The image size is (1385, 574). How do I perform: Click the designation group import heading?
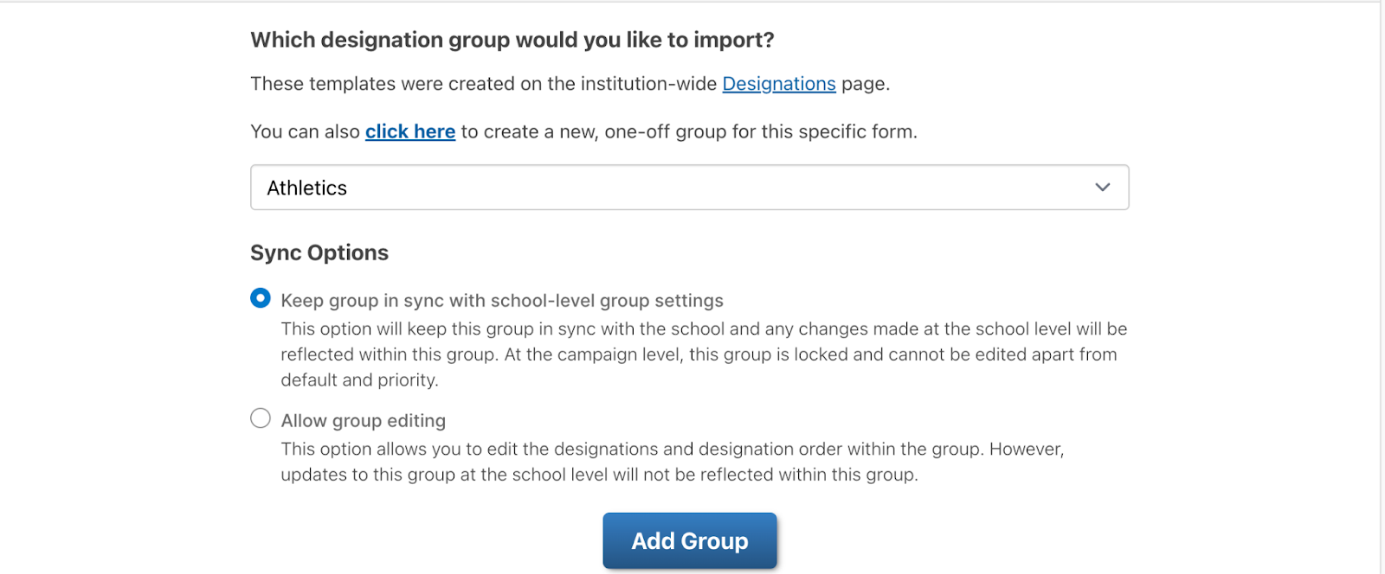tap(512, 40)
